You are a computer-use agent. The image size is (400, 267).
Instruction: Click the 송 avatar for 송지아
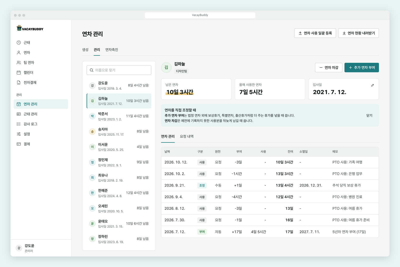(92, 132)
